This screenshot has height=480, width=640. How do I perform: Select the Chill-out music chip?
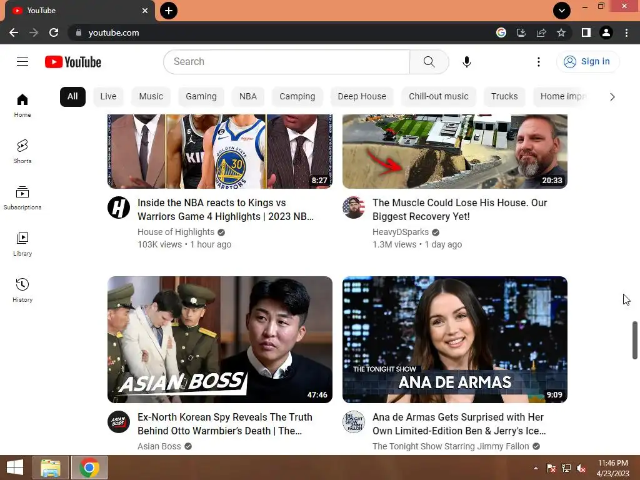click(x=439, y=97)
